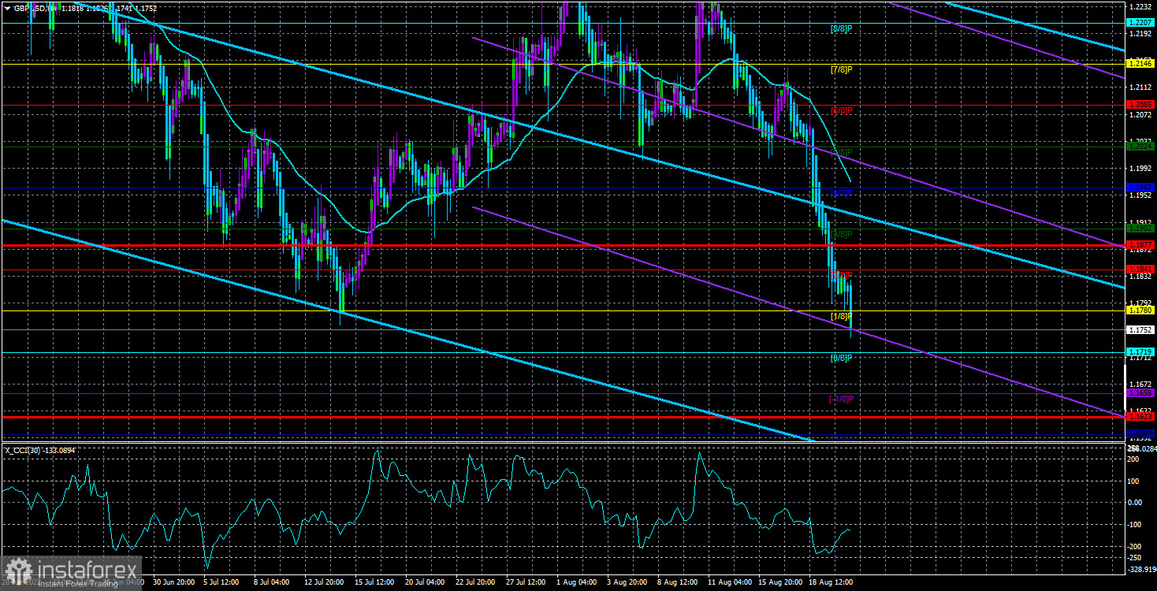Click the 1.2207 price tag on axis
The image size is (1157, 591).
[x=1140, y=23]
